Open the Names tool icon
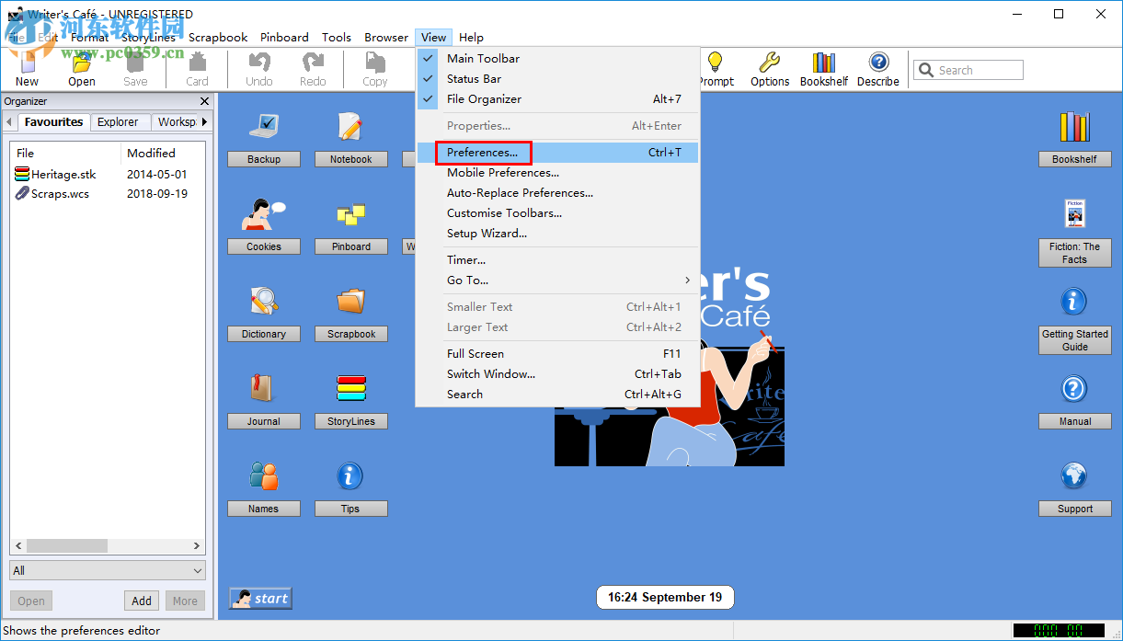The image size is (1123, 641). (264, 476)
